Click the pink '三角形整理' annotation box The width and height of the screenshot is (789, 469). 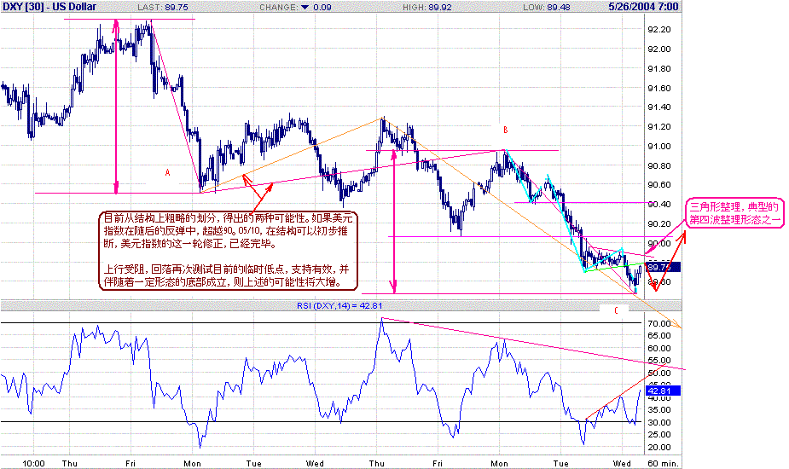tap(734, 213)
